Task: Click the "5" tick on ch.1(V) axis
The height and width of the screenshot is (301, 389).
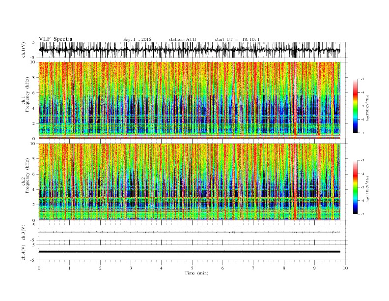Action: 34,42
